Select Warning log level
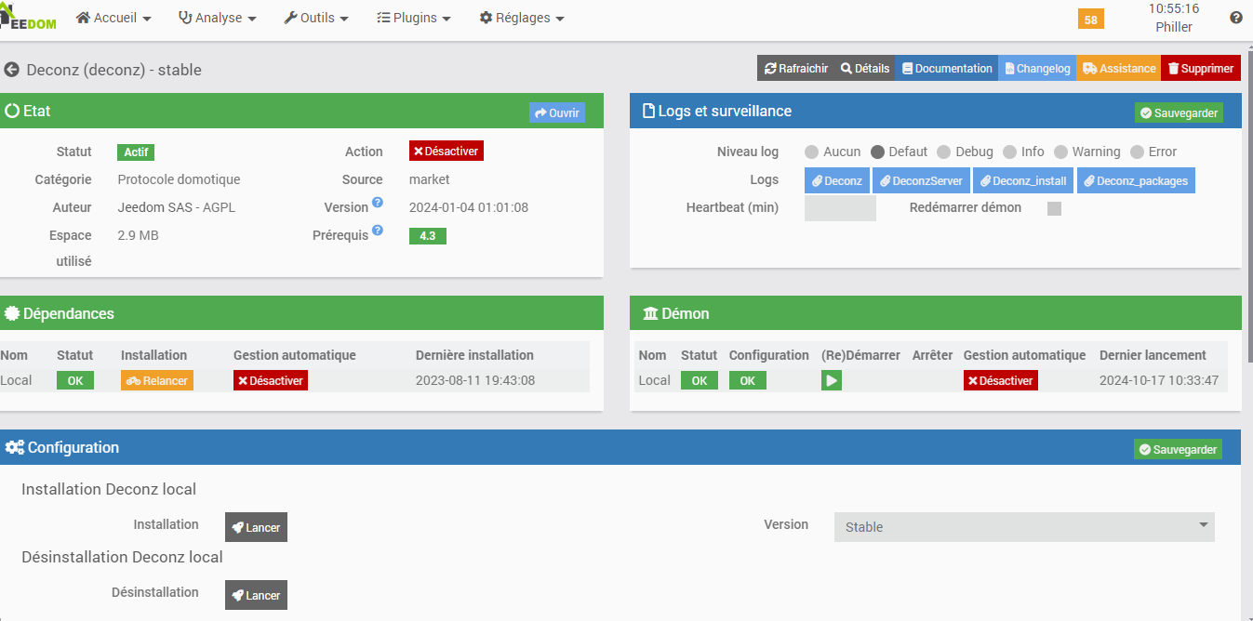 [1060, 152]
